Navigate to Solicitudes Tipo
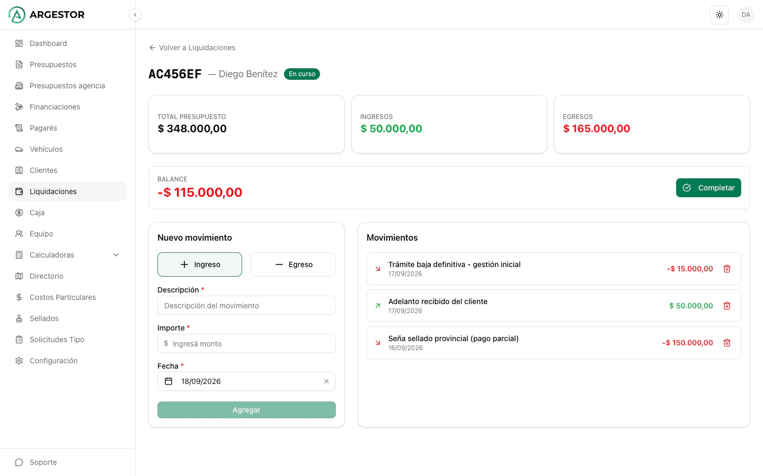 coord(67,340)
